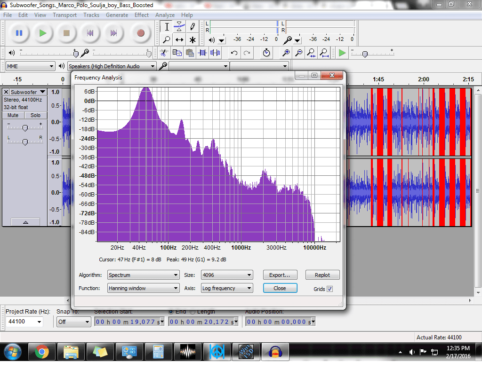Open the Edit menu
Viewport: 482px width, 377px height.
point(23,15)
